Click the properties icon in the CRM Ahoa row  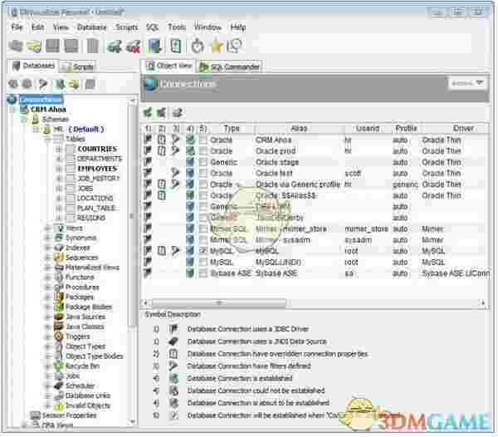pyautogui.click(x=162, y=140)
